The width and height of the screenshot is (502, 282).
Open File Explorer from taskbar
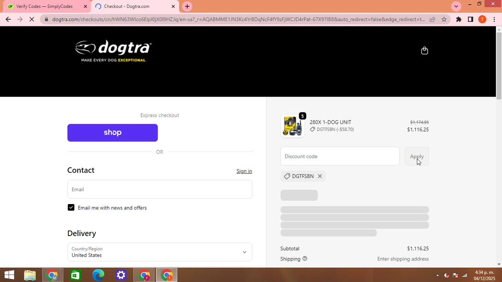tap(30, 275)
